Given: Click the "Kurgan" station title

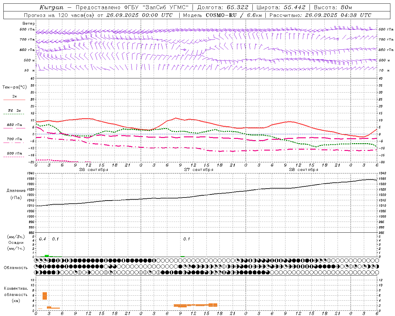Looking at the screenshot, I should tap(52, 7).
